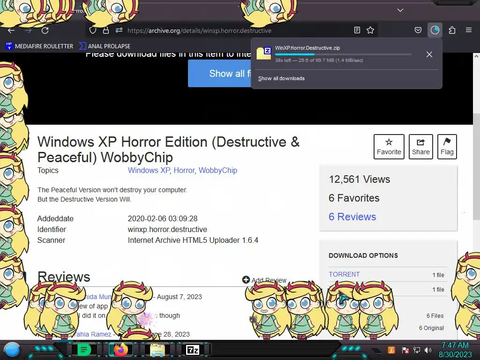
Task: Click the page vertical scrollbar thumb
Action: (x=476, y=166)
